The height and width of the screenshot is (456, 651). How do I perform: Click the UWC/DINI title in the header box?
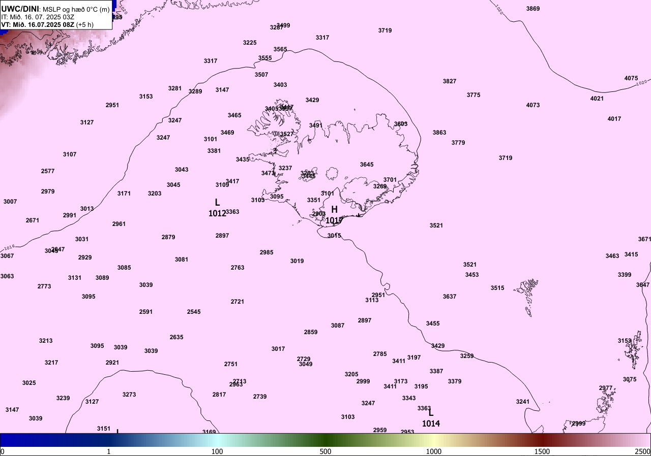[19, 9]
